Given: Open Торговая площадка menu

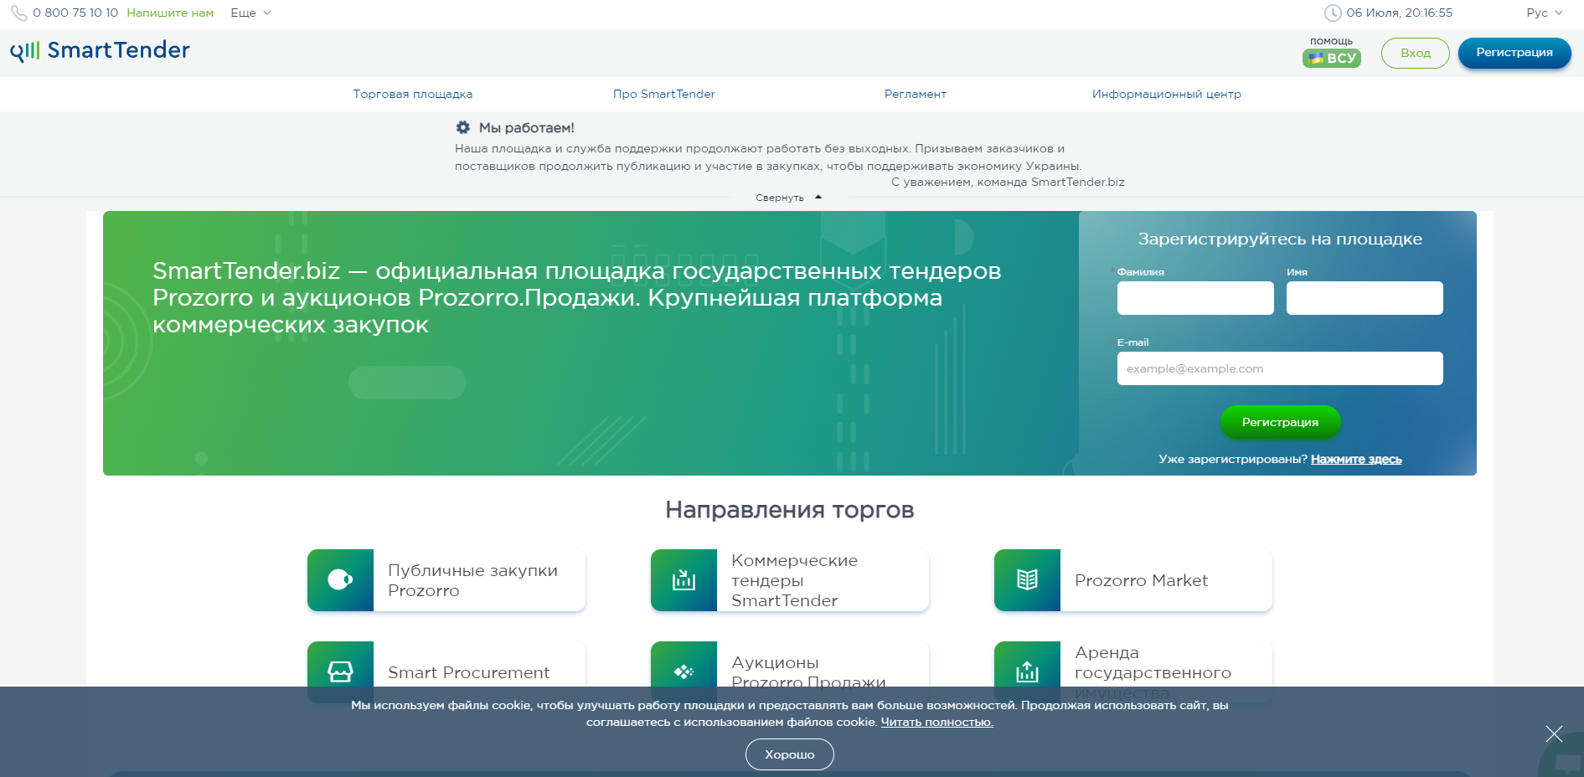Looking at the screenshot, I should tap(413, 94).
